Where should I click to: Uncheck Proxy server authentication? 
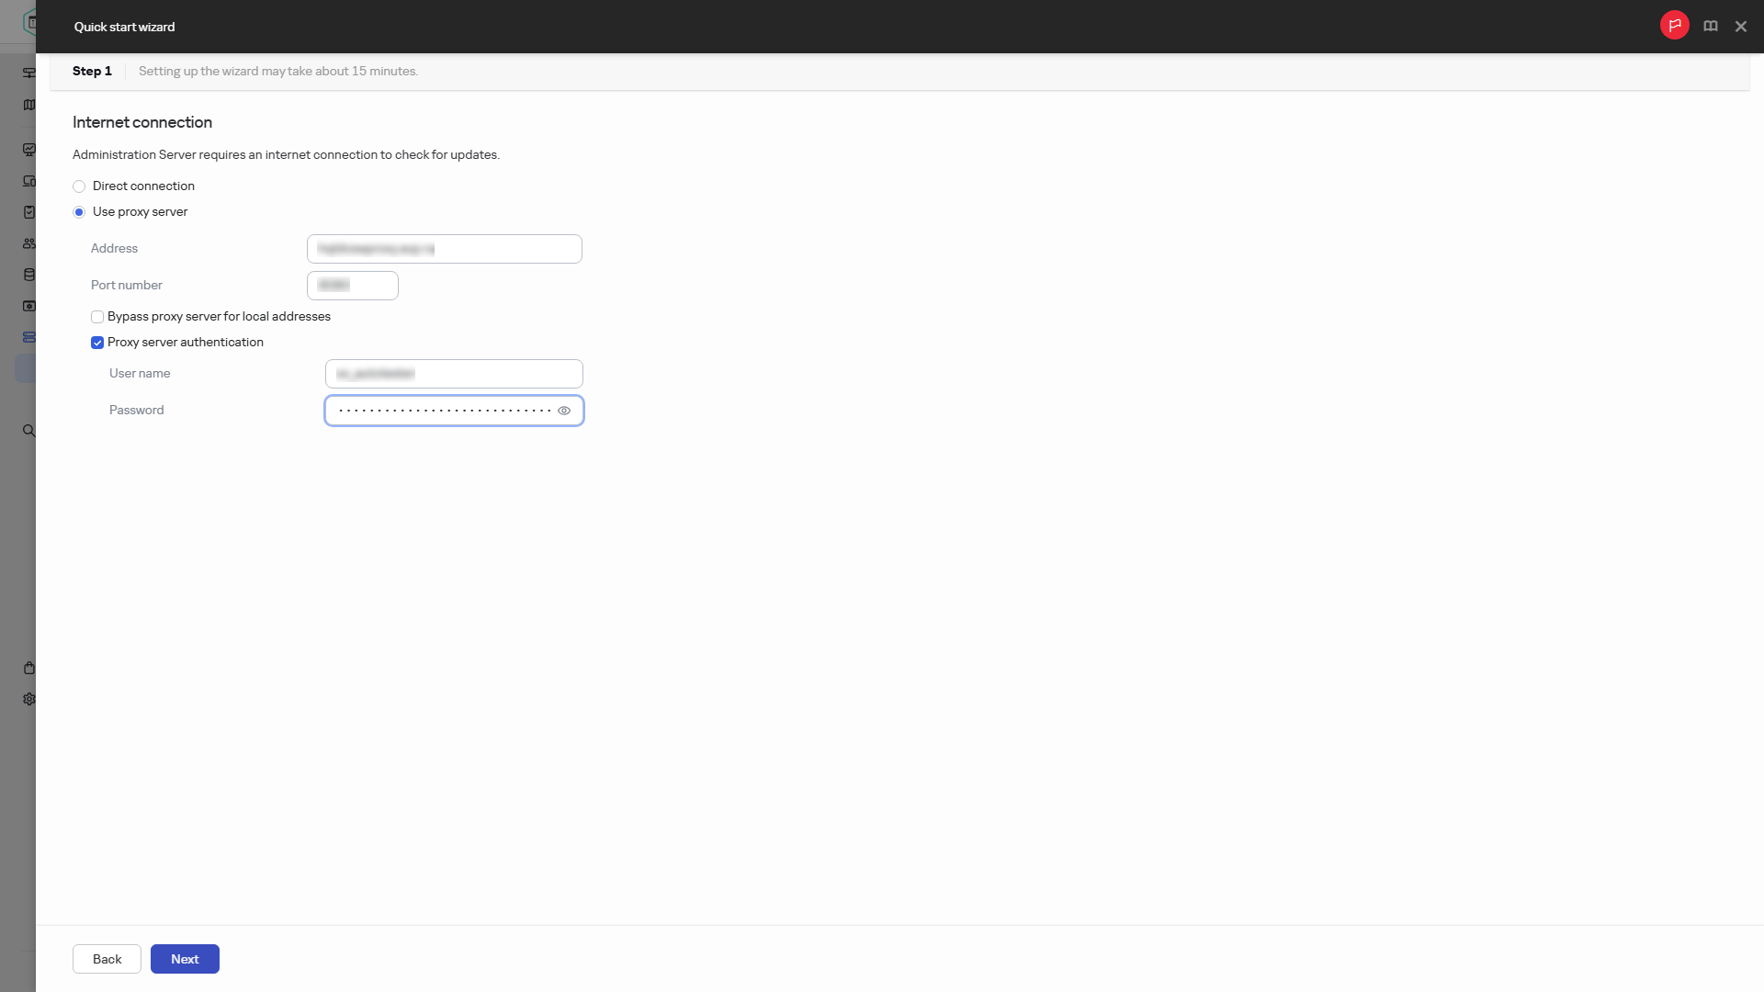(x=97, y=343)
